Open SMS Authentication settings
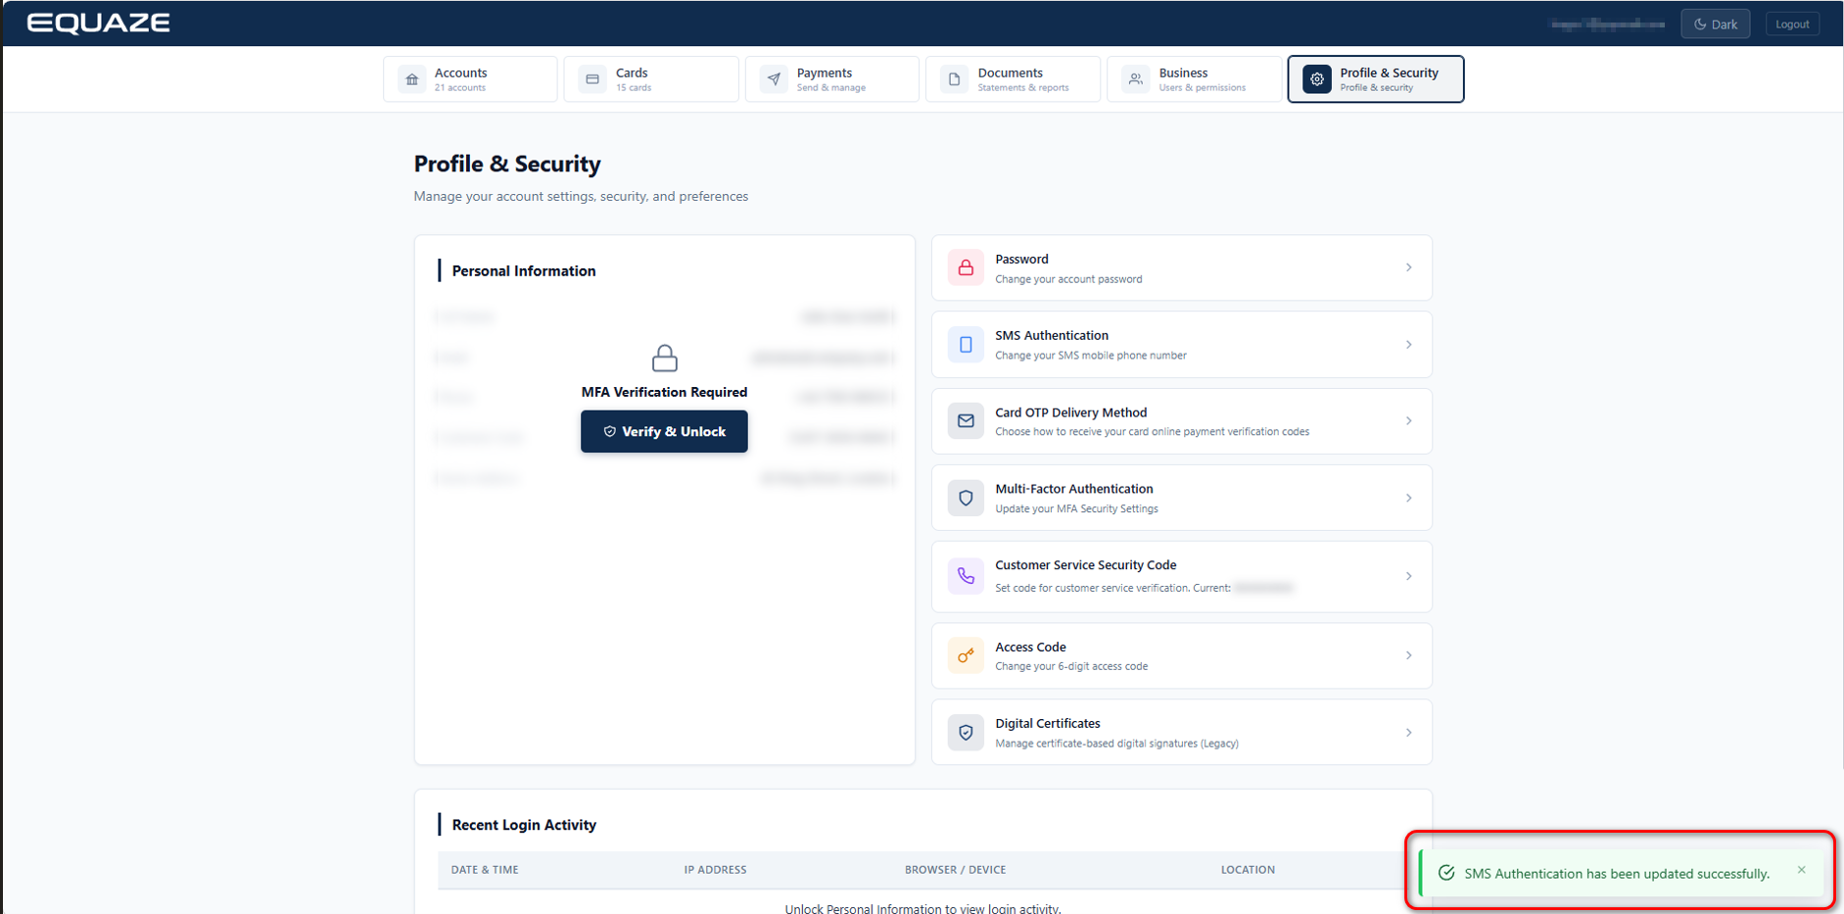The image size is (1844, 914). (1182, 345)
